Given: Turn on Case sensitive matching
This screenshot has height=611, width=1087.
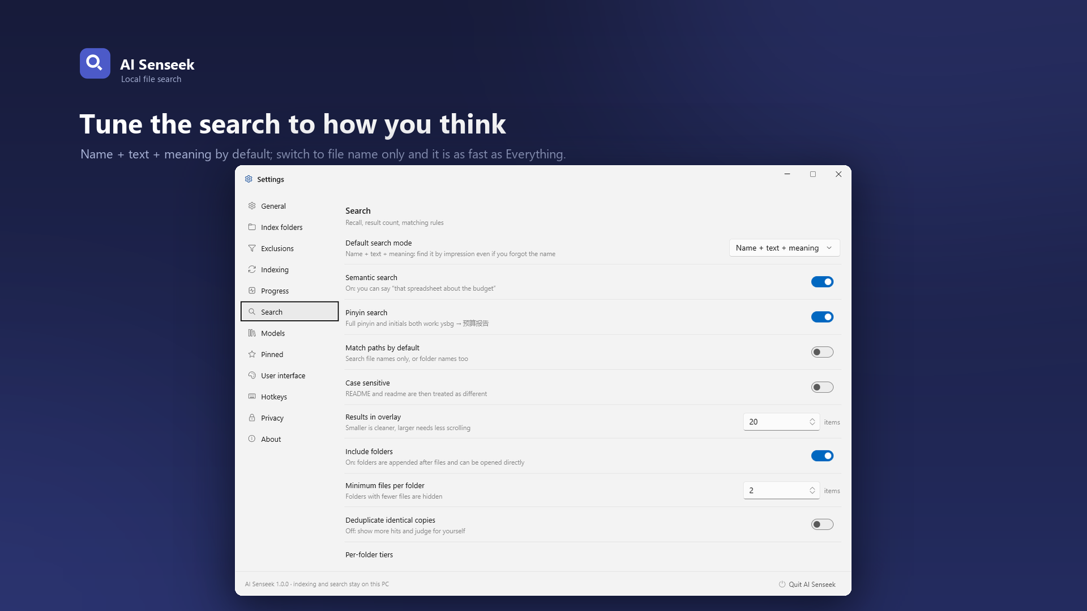Looking at the screenshot, I should pos(822,387).
